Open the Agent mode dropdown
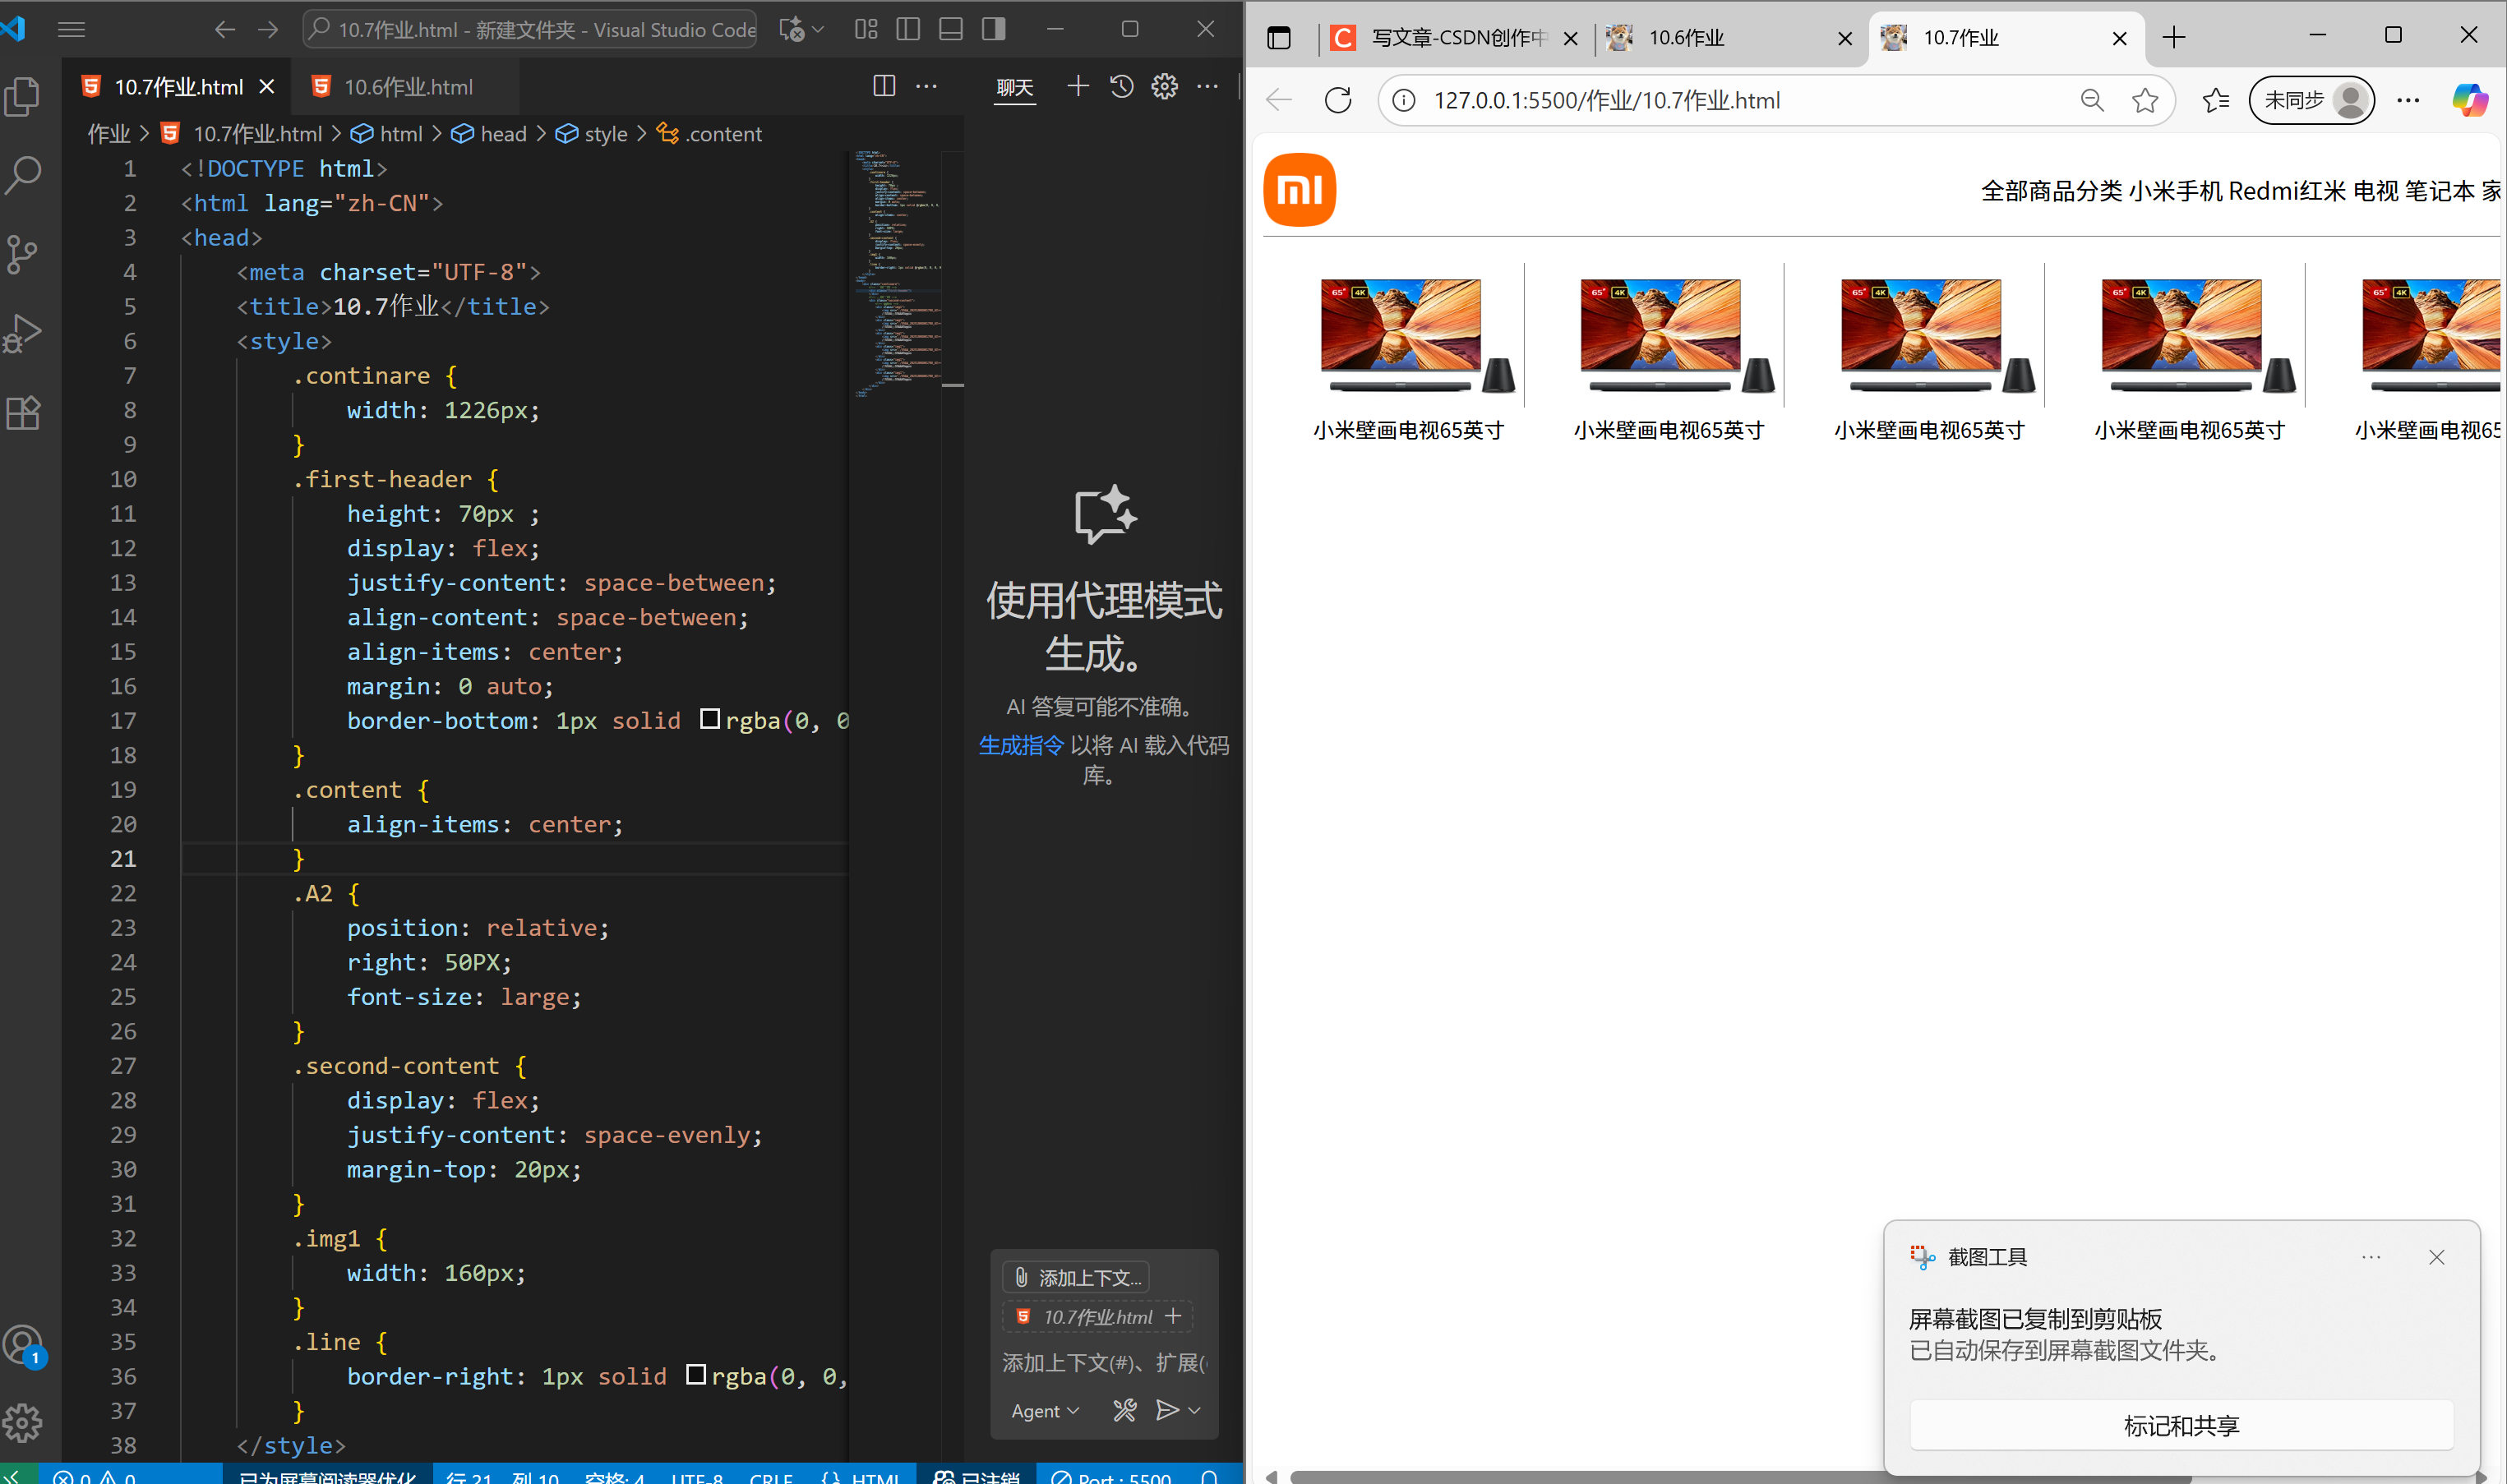Viewport: 2507px width, 1484px height. (x=1045, y=1410)
